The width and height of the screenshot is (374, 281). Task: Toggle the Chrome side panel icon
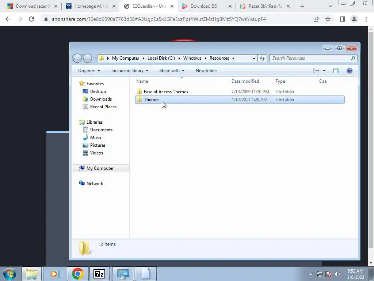(x=343, y=19)
